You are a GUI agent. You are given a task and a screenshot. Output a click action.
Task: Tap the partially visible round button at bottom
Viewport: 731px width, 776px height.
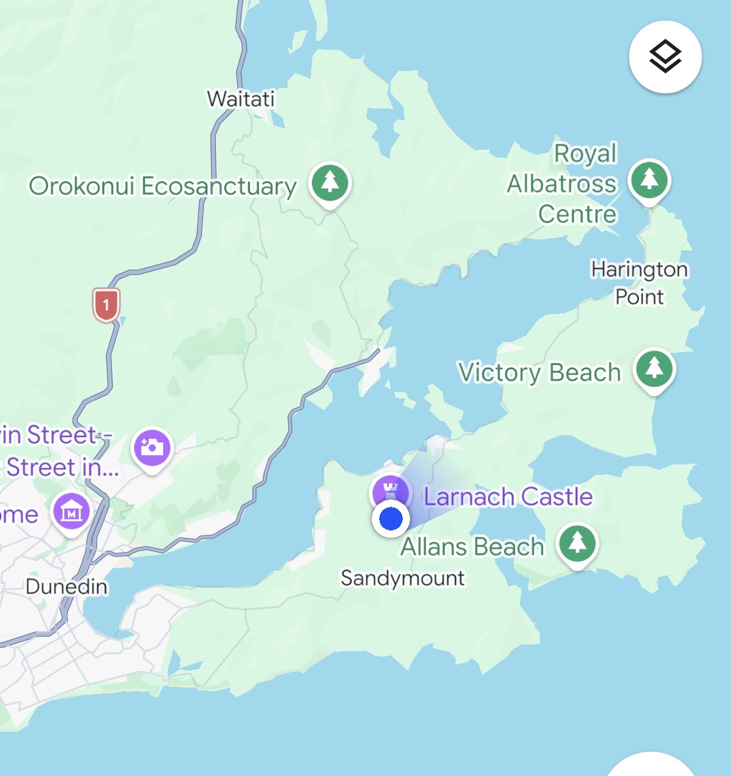point(651,765)
